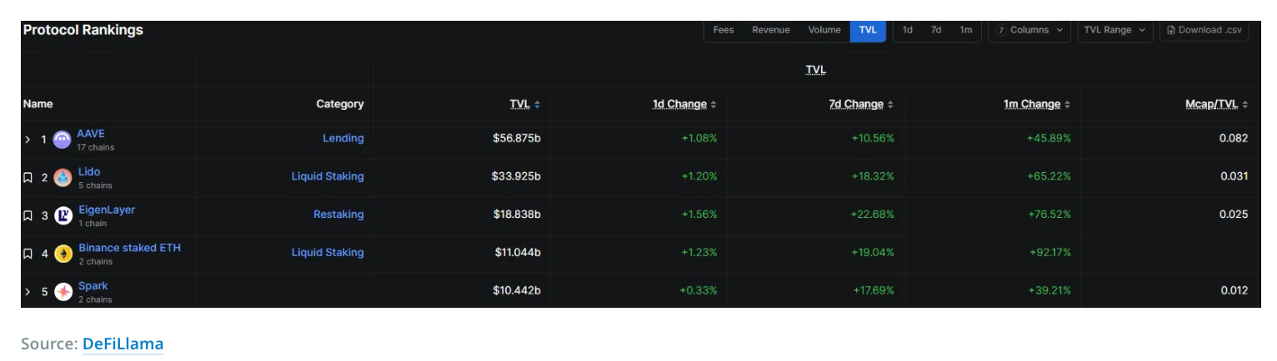Expand the AAVE row chevron

point(28,140)
